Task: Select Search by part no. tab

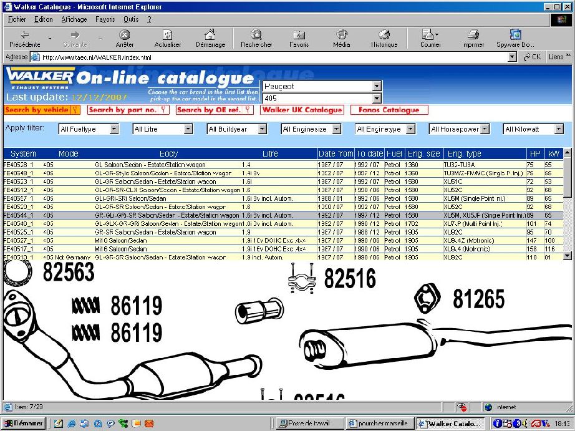Action: point(128,110)
